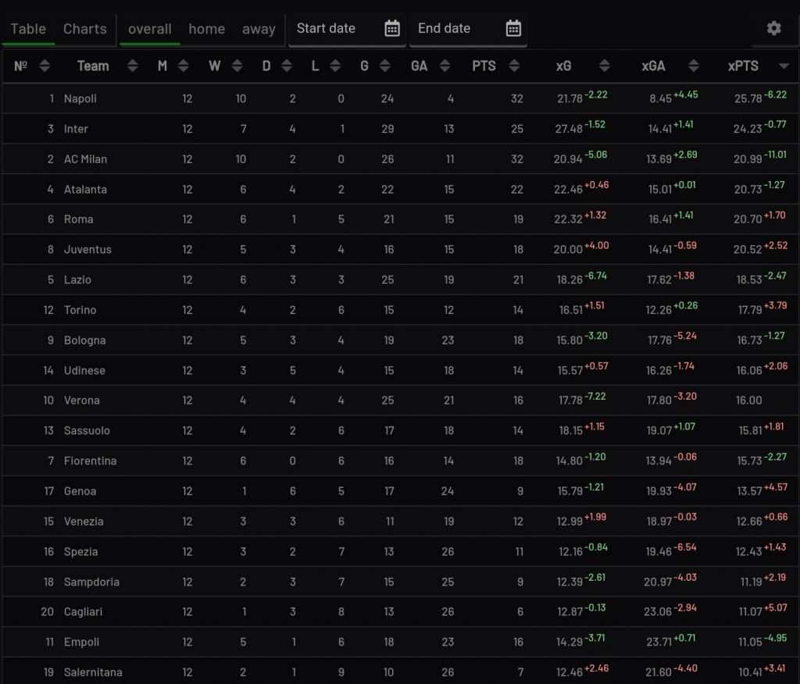
Task: Select the overall matches filter
Action: pos(149,29)
